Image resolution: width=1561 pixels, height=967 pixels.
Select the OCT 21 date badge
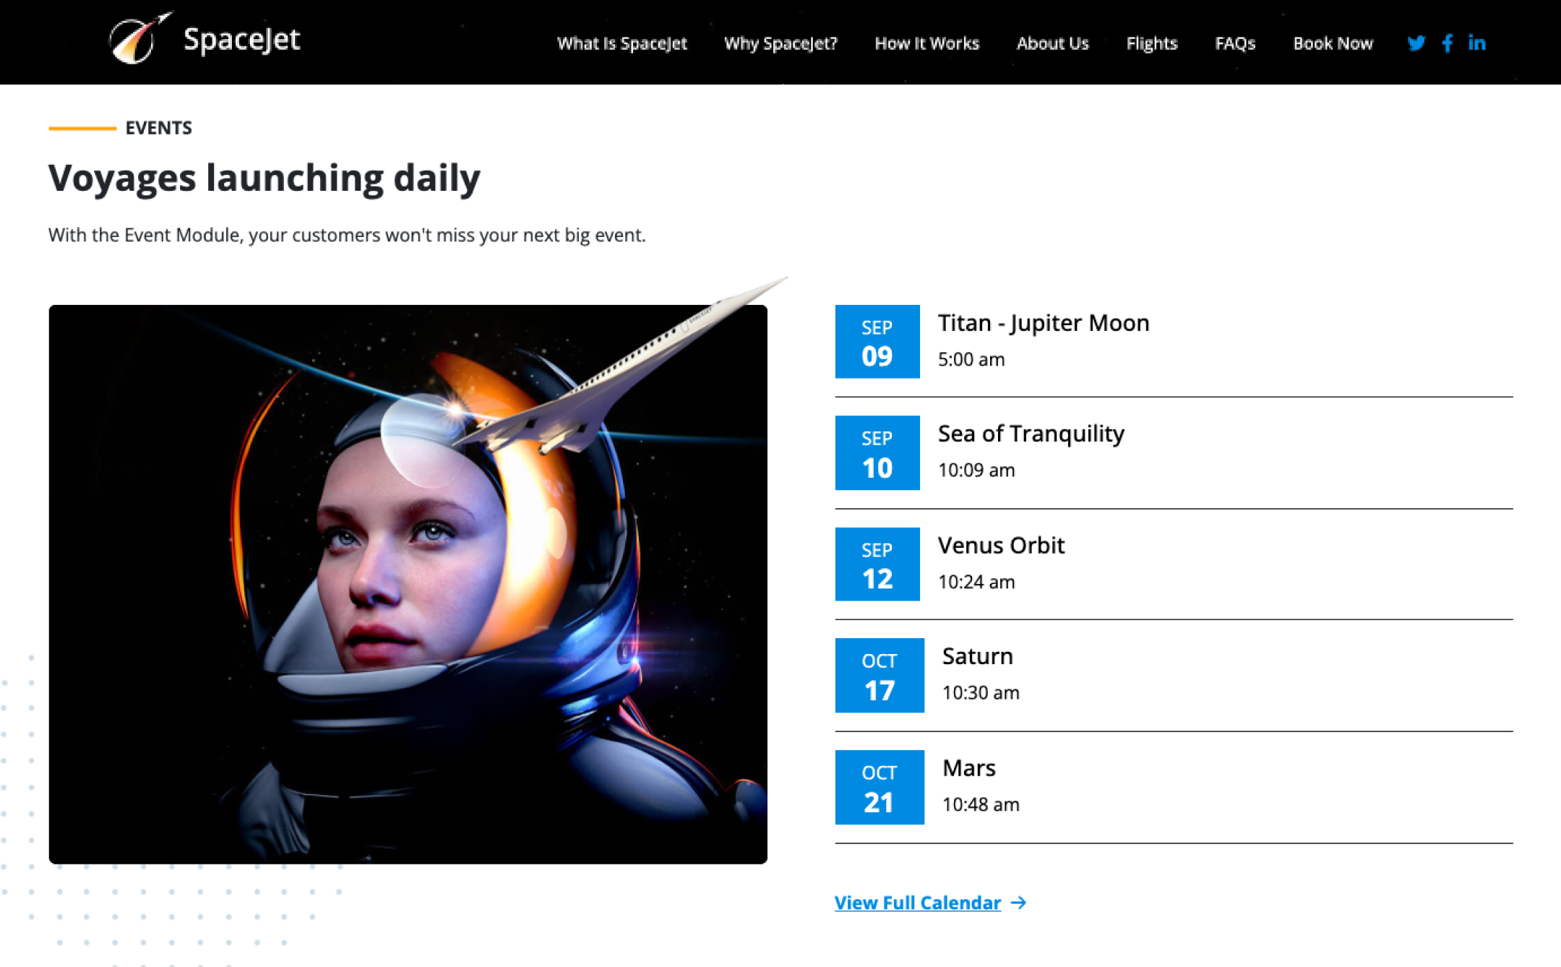pyautogui.click(x=880, y=787)
